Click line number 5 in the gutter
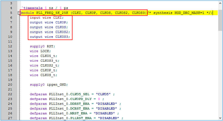Image resolution: width=223 pixels, height=121 pixels. [11, 13]
